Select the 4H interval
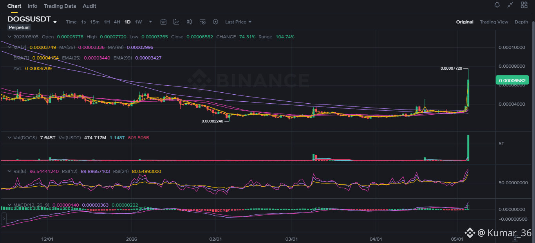The height and width of the screenshot is (243, 535). tap(117, 22)
